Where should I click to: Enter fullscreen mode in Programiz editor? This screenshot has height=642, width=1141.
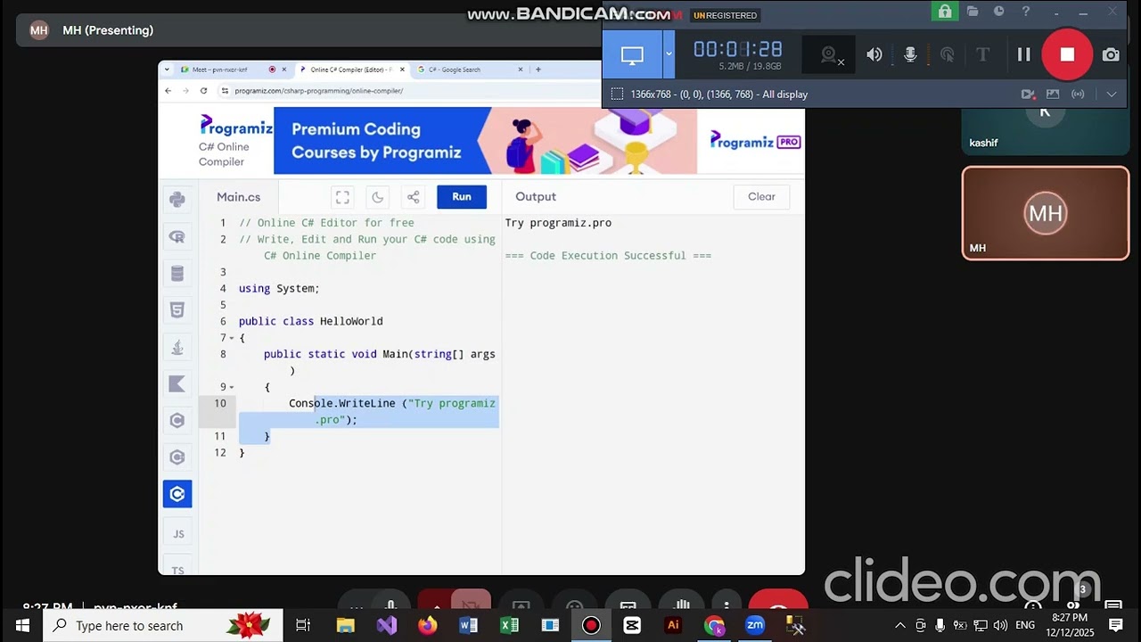[x=342, y=197]
